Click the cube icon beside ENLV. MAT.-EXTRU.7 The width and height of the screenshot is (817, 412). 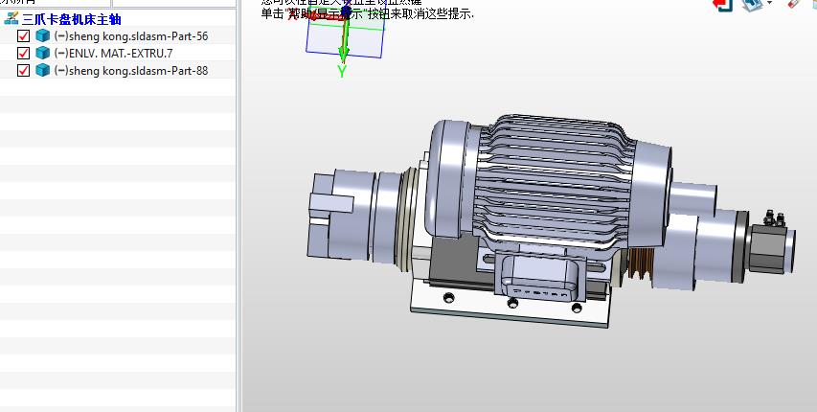(43, 53)
